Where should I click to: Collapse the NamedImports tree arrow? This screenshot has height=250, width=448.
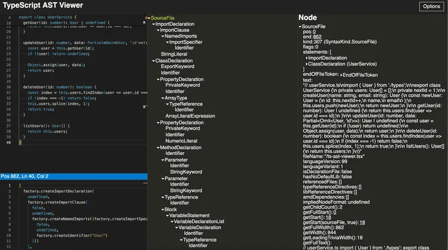tap(162, 36)
